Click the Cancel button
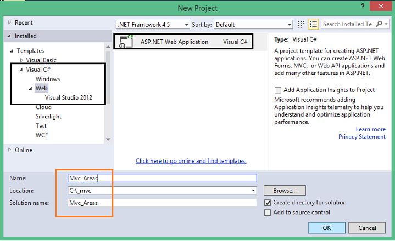This screenshot has width=395, height=241. (367, 228)
